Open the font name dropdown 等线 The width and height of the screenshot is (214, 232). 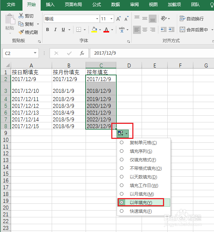pyautogui.click(x=97, y=19)
